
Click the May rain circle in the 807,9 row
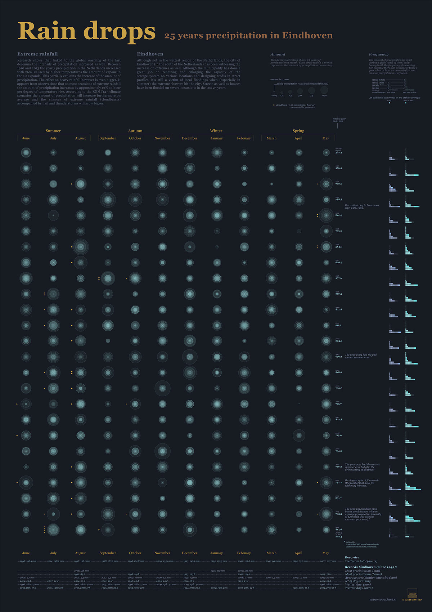tap(326, 215)
